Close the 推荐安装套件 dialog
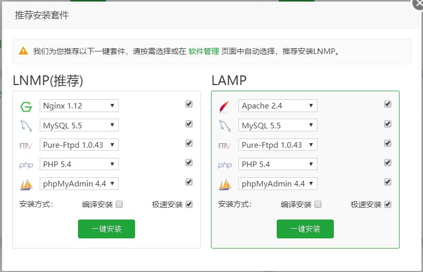The width and height of the screenshot is (423, 272). (x=418, y=5)
